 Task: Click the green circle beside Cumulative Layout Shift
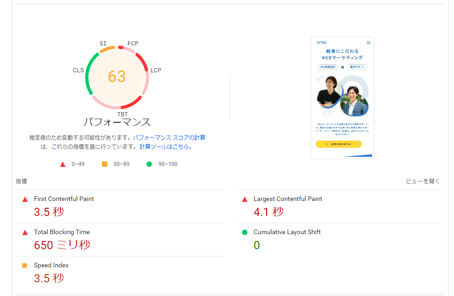pyautogui.click(x=245, y=232)
